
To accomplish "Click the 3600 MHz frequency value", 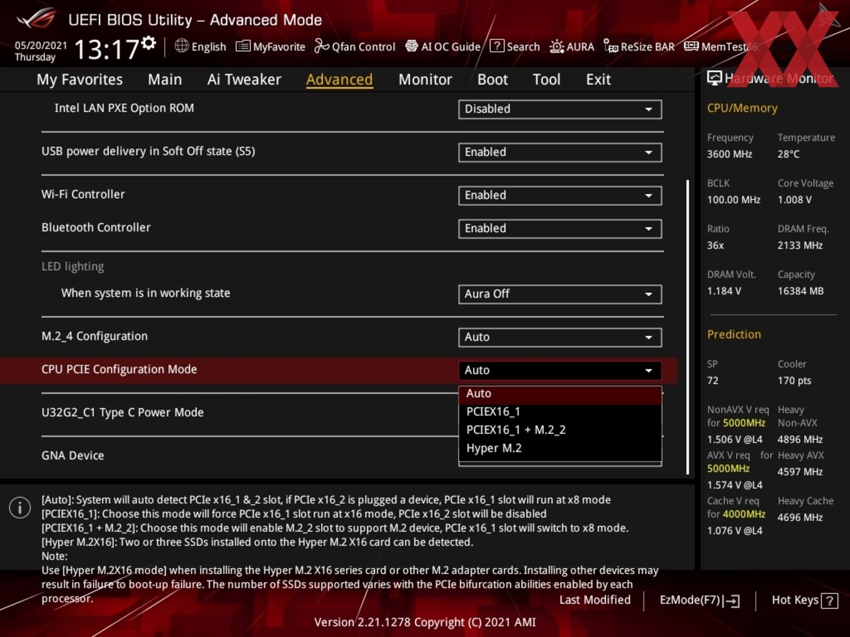I will point(729,154).
